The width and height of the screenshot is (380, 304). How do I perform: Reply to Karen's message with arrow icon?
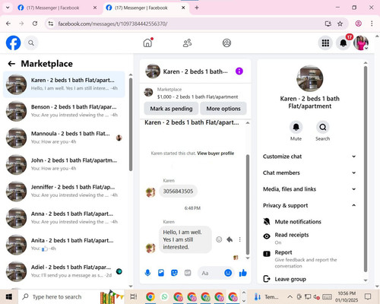tap(230, 239)
